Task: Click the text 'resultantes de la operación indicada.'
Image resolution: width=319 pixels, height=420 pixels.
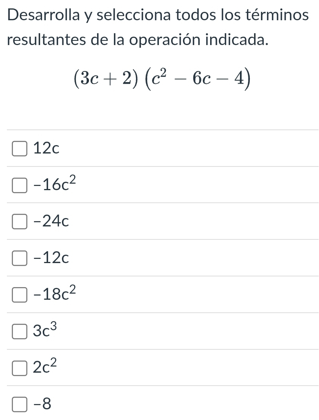Action: click(138, 40)
